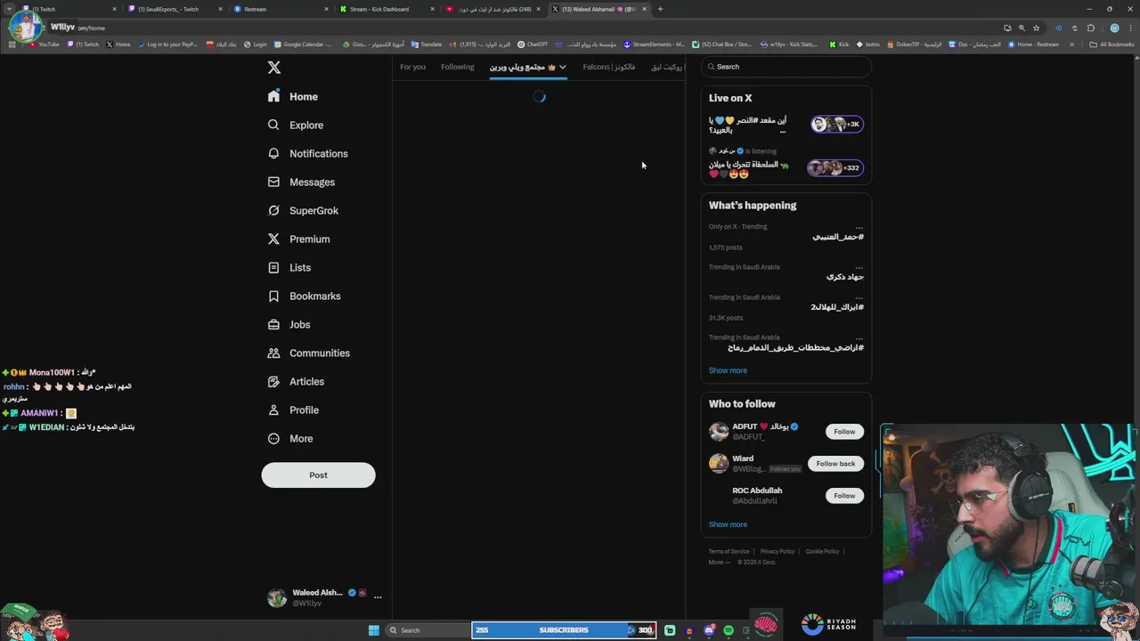Open Messages in the sidebar
The image size is (1140, 641).
tap(301, 182)
